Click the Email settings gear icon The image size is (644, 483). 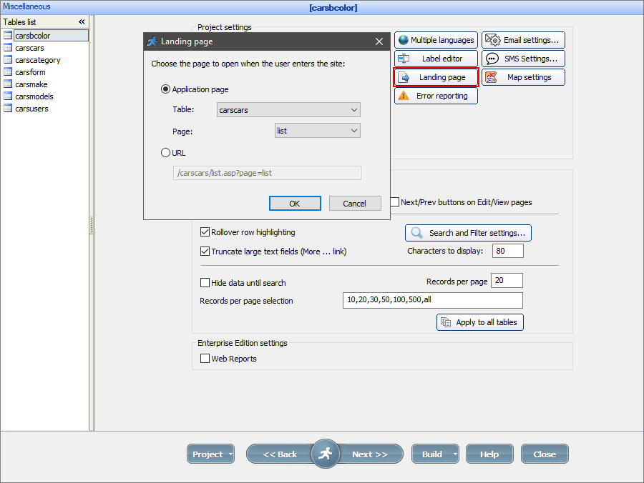click(x=491, y=39)
